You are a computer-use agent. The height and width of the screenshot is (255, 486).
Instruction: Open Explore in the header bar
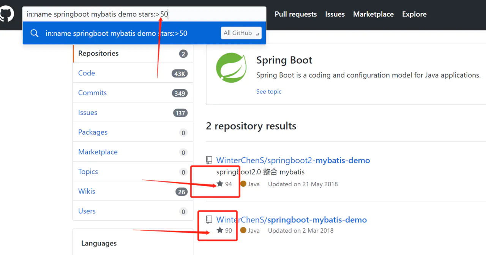[414, 14]
